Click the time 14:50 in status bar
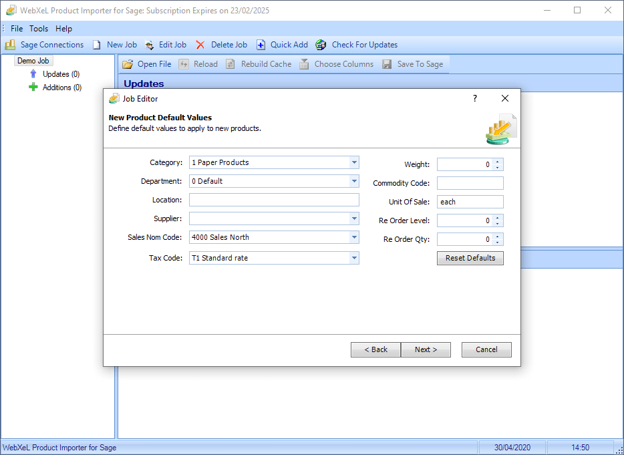This screenshot has height=455, width=624. point(580,448)
